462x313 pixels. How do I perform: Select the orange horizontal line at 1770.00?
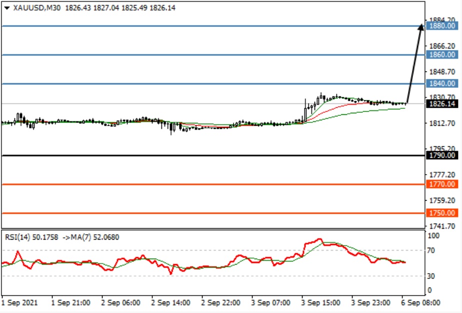click(x=213, y=184)
